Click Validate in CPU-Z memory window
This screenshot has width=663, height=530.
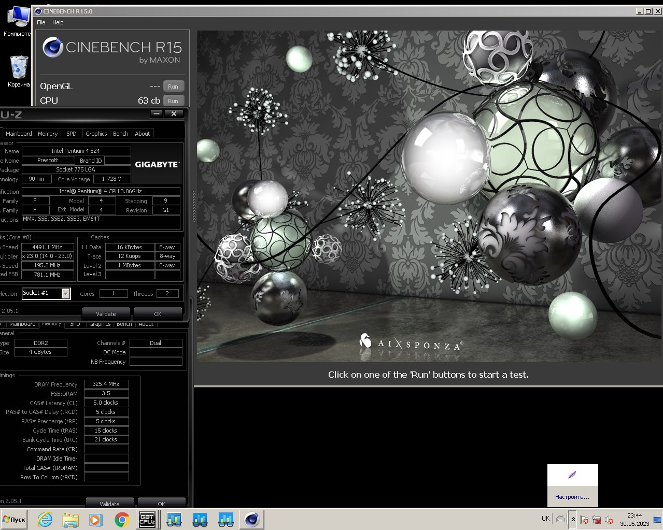(109, 504)
